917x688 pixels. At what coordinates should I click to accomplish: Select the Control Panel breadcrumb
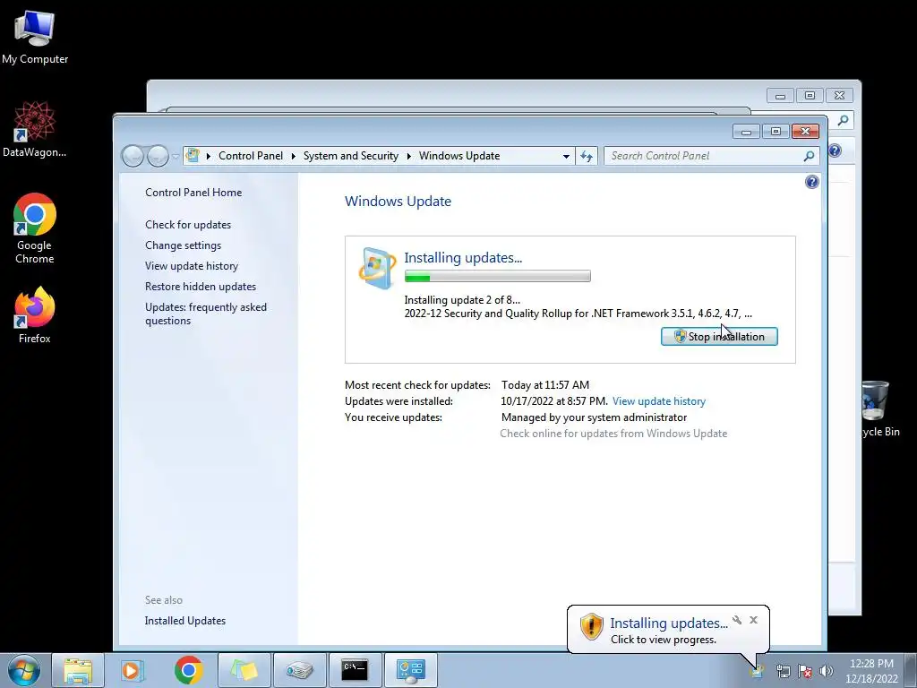[x=251, y=156]
